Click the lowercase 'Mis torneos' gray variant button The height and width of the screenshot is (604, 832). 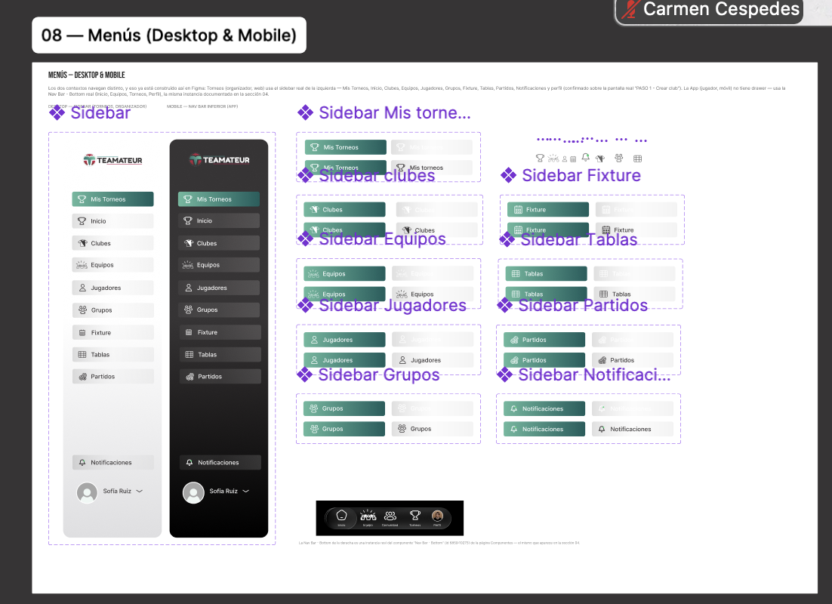click(431, 167)
